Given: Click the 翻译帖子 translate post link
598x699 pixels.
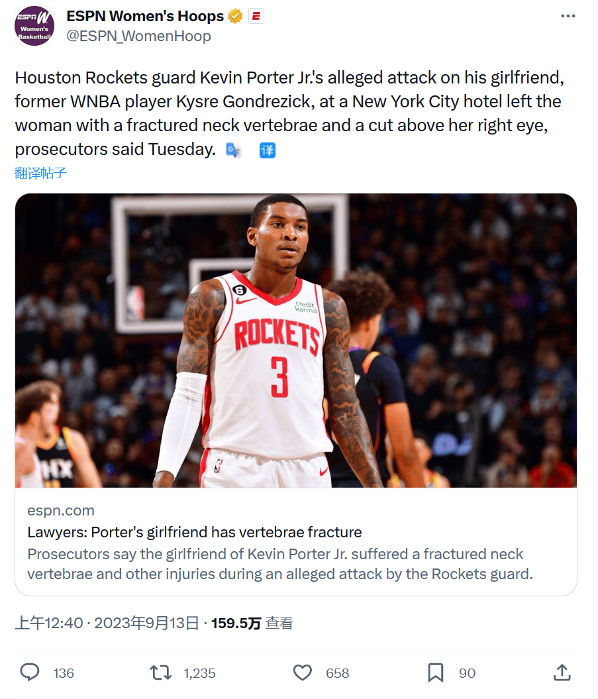Looking at the screenshot, I should pos(40,174).
